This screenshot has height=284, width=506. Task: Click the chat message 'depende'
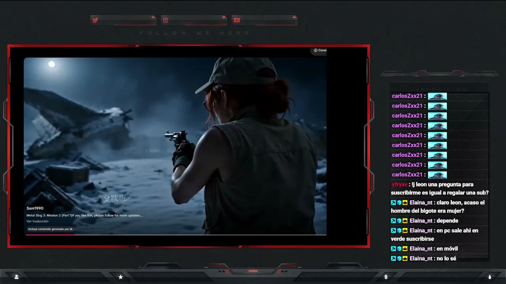447,221
